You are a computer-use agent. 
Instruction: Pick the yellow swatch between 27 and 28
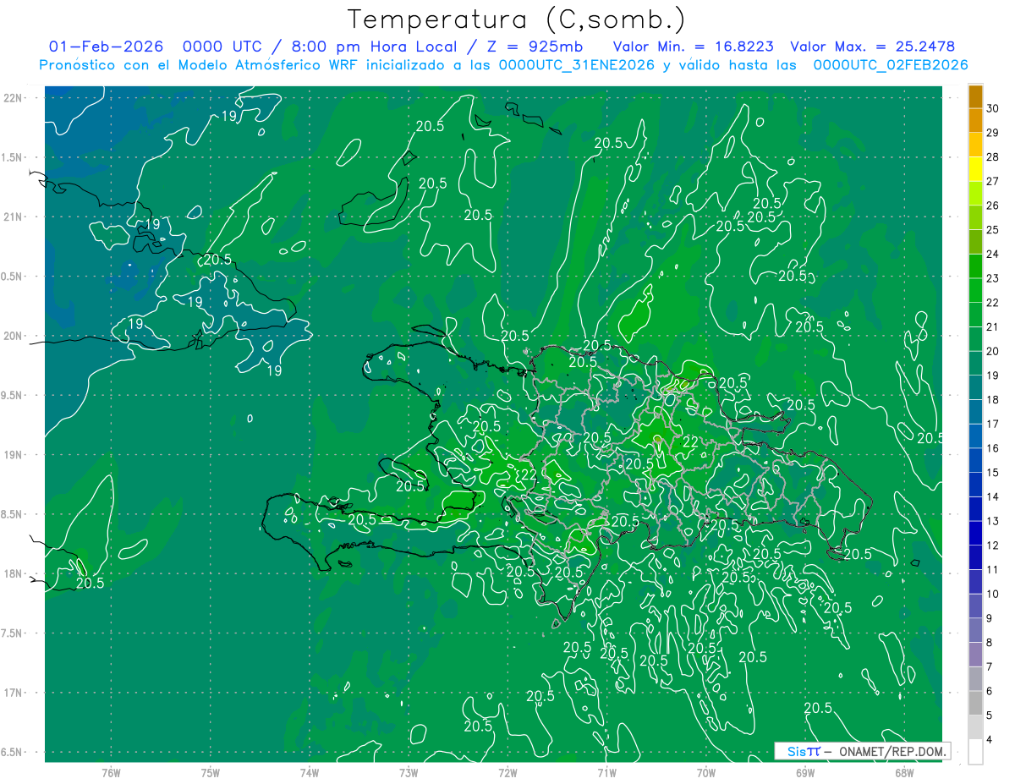975,169
